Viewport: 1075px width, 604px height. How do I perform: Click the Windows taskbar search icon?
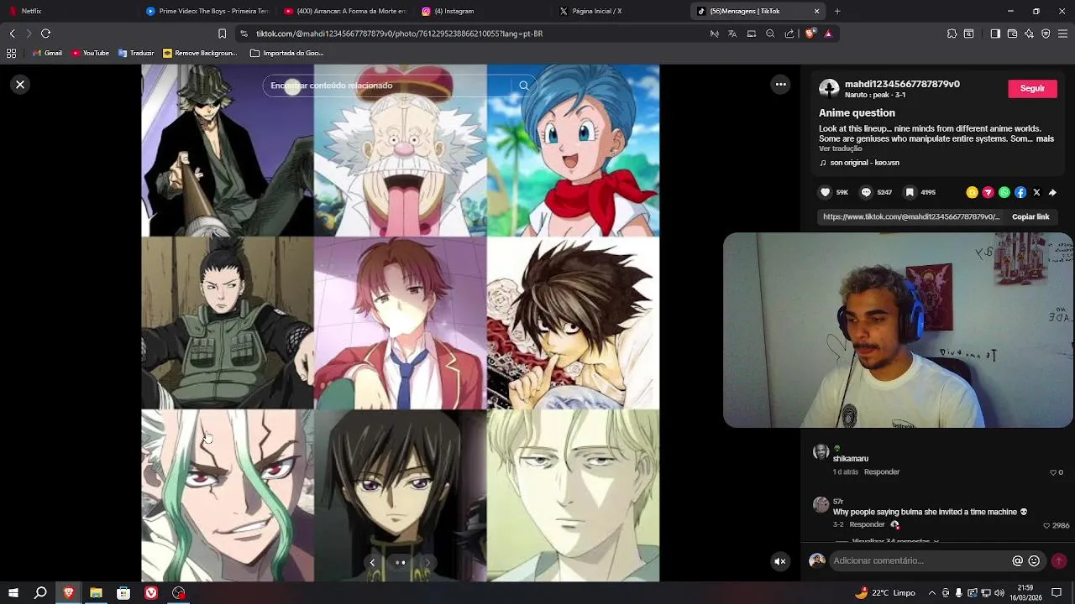[40, 593]
